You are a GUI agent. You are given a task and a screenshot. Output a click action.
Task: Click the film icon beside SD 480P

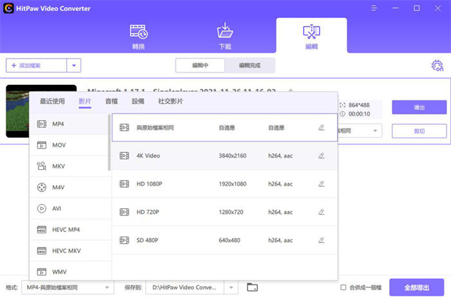coord(124,240)
